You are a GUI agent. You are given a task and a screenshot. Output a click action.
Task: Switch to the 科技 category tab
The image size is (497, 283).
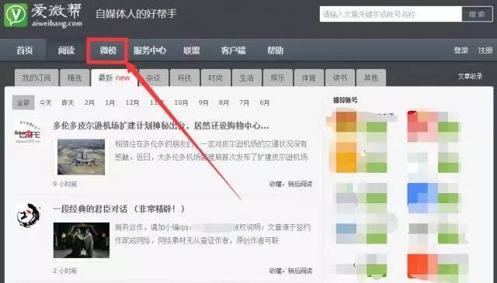[185, 78]
